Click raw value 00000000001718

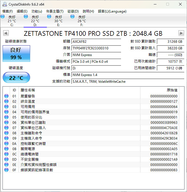click(164, 154)
